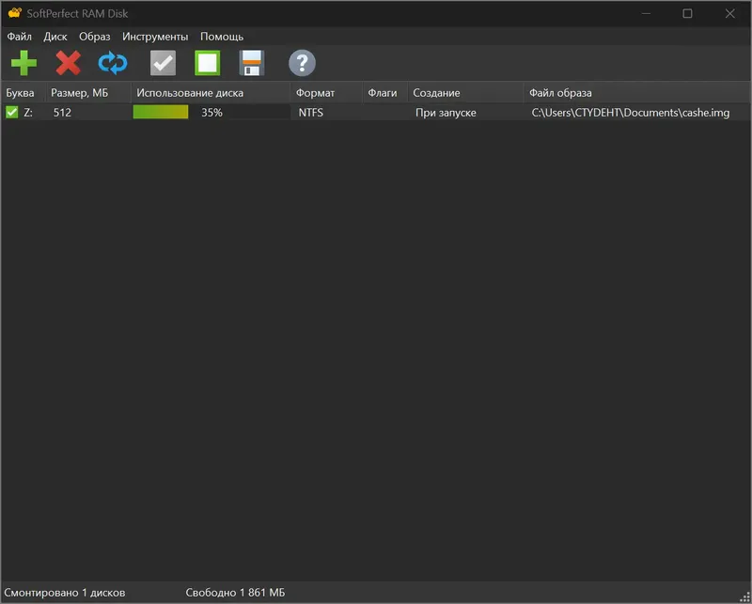Screen dimensions: 752x604
Task: Uncheck the Z: disk checkbox
Action: 12,112
